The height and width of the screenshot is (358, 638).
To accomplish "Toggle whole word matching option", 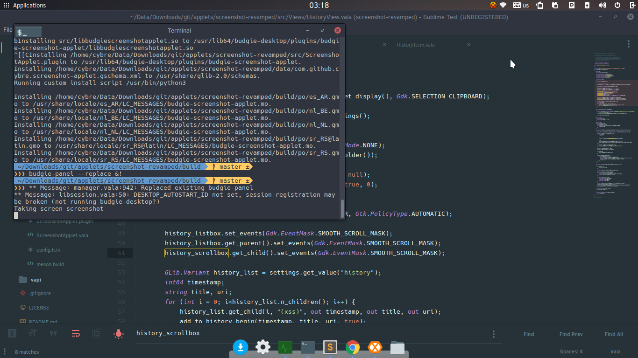I will click(x=53, y=333).
